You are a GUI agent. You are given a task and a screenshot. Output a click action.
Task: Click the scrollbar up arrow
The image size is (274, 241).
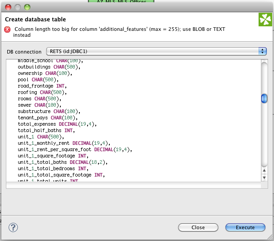264,170
